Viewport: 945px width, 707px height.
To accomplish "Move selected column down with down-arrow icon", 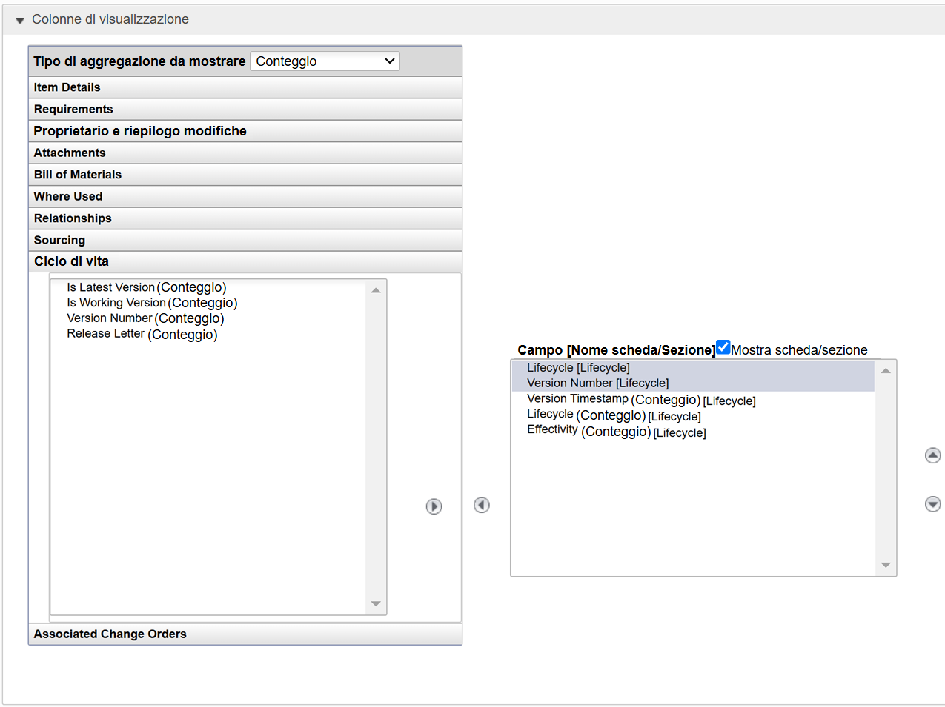I will [932, 503].
